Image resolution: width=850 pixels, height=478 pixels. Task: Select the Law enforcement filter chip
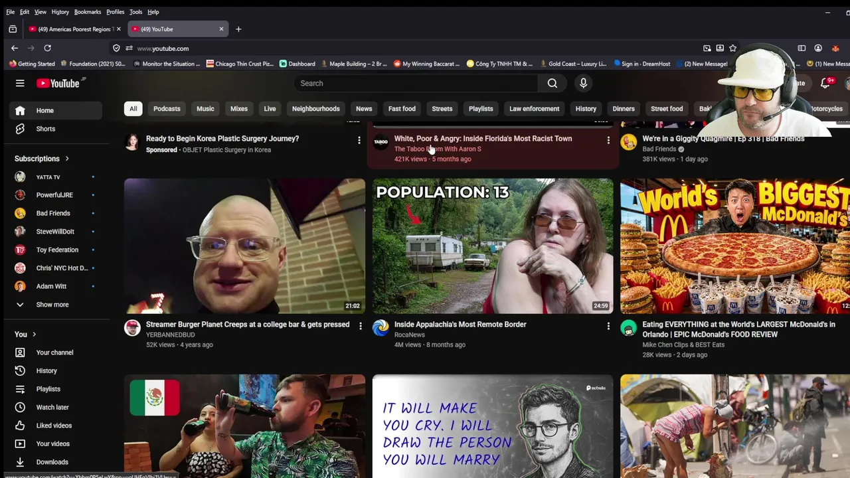coord(535,109)
